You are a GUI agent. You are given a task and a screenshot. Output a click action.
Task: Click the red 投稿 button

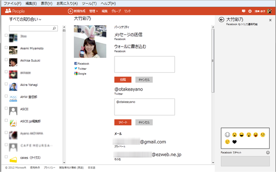click(x=123, y=80)
